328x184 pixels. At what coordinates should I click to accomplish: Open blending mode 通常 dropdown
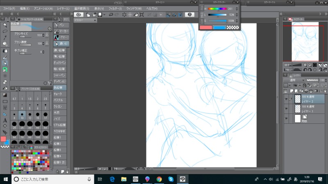tap(294, 80)
